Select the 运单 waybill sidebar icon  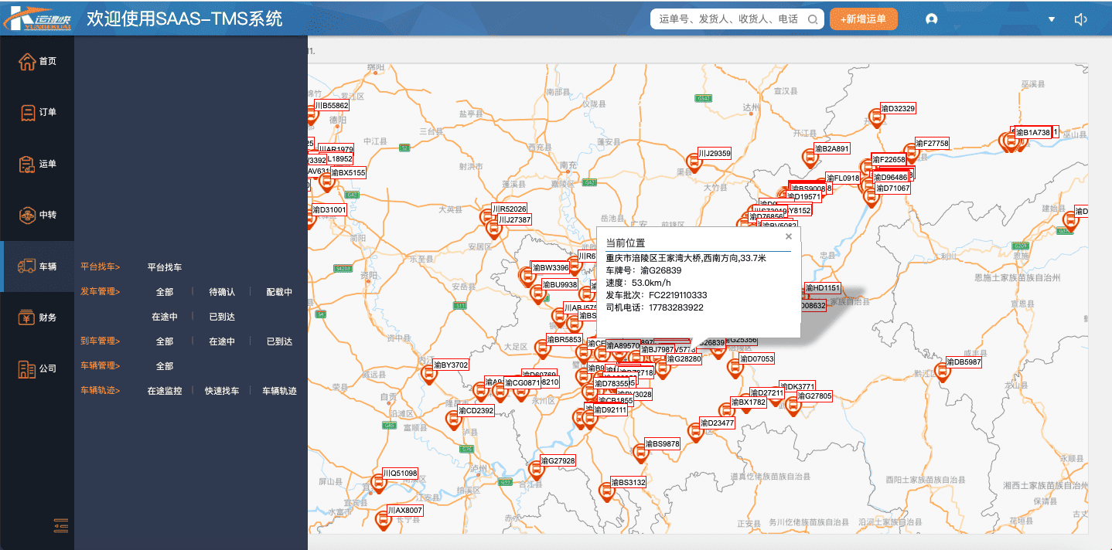(x=27, y=164)
